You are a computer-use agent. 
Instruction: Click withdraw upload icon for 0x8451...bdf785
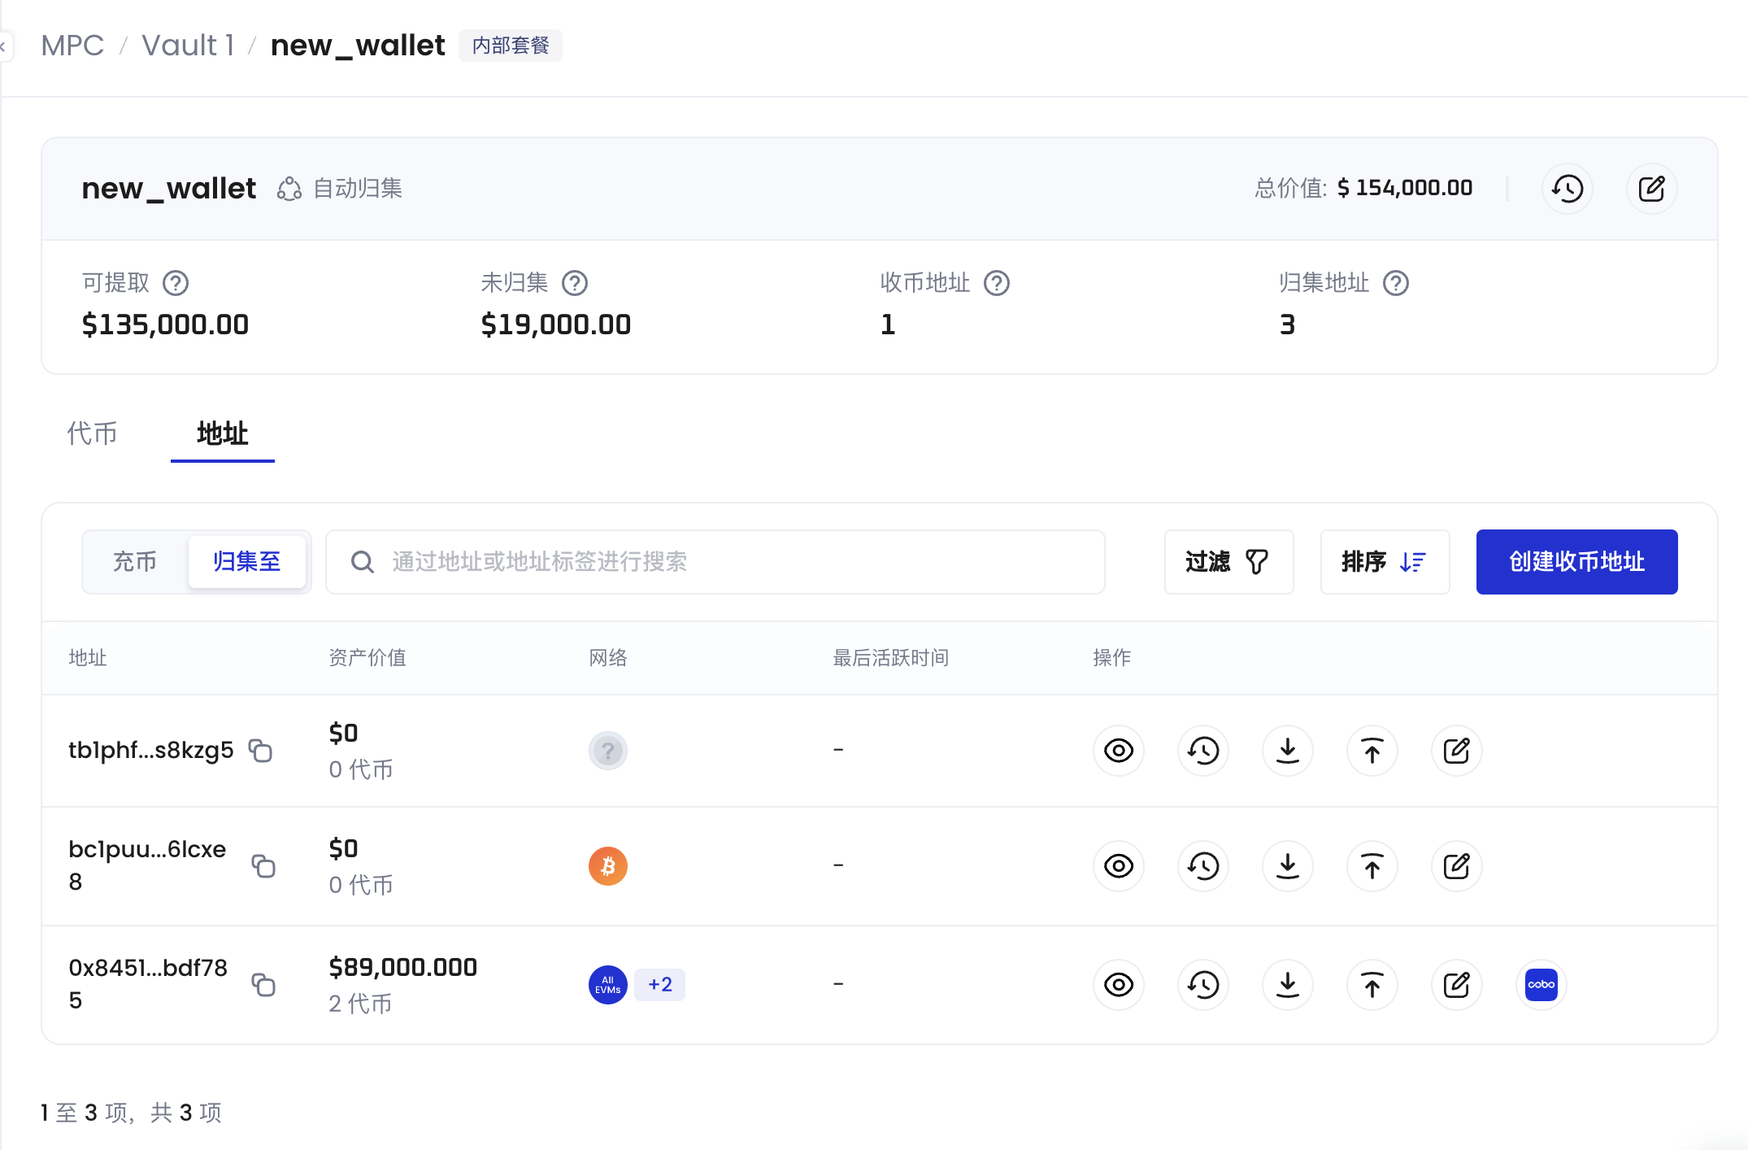[x=1372, y=984]
